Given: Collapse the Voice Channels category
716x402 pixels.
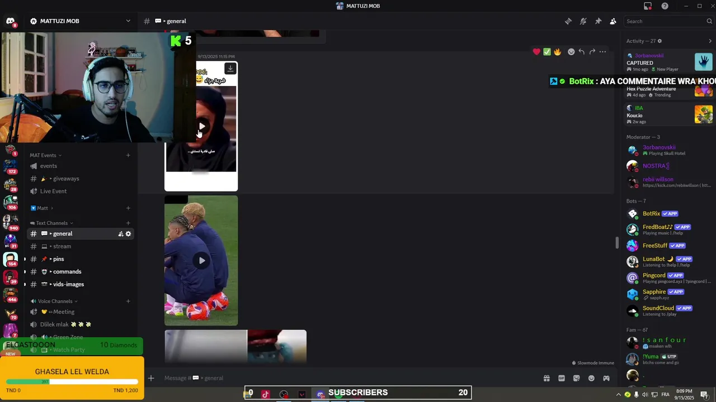Looking at the screenshot, I should tap(55, 301).
